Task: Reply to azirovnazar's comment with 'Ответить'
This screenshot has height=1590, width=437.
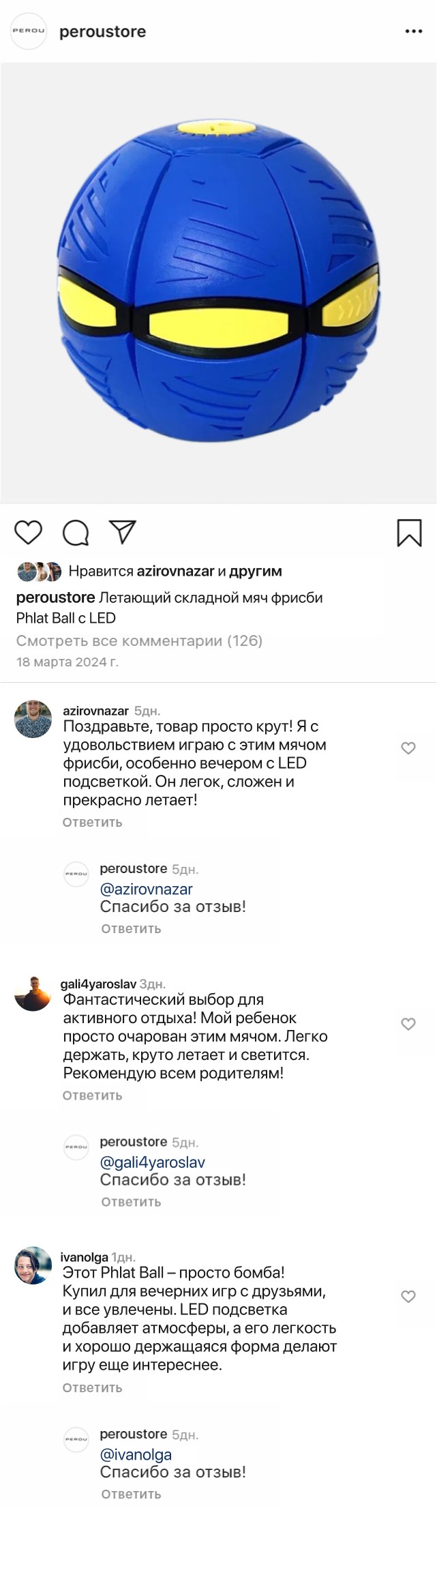Action: 92,822
